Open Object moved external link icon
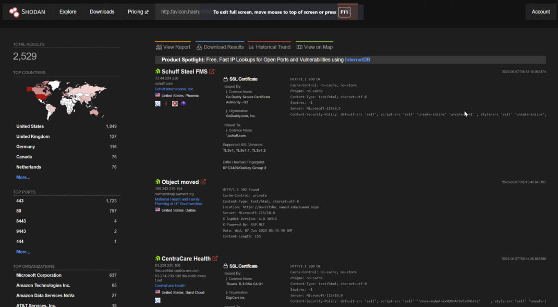The height and width of the screenshot is (307, 558). [x=203, y=182]
